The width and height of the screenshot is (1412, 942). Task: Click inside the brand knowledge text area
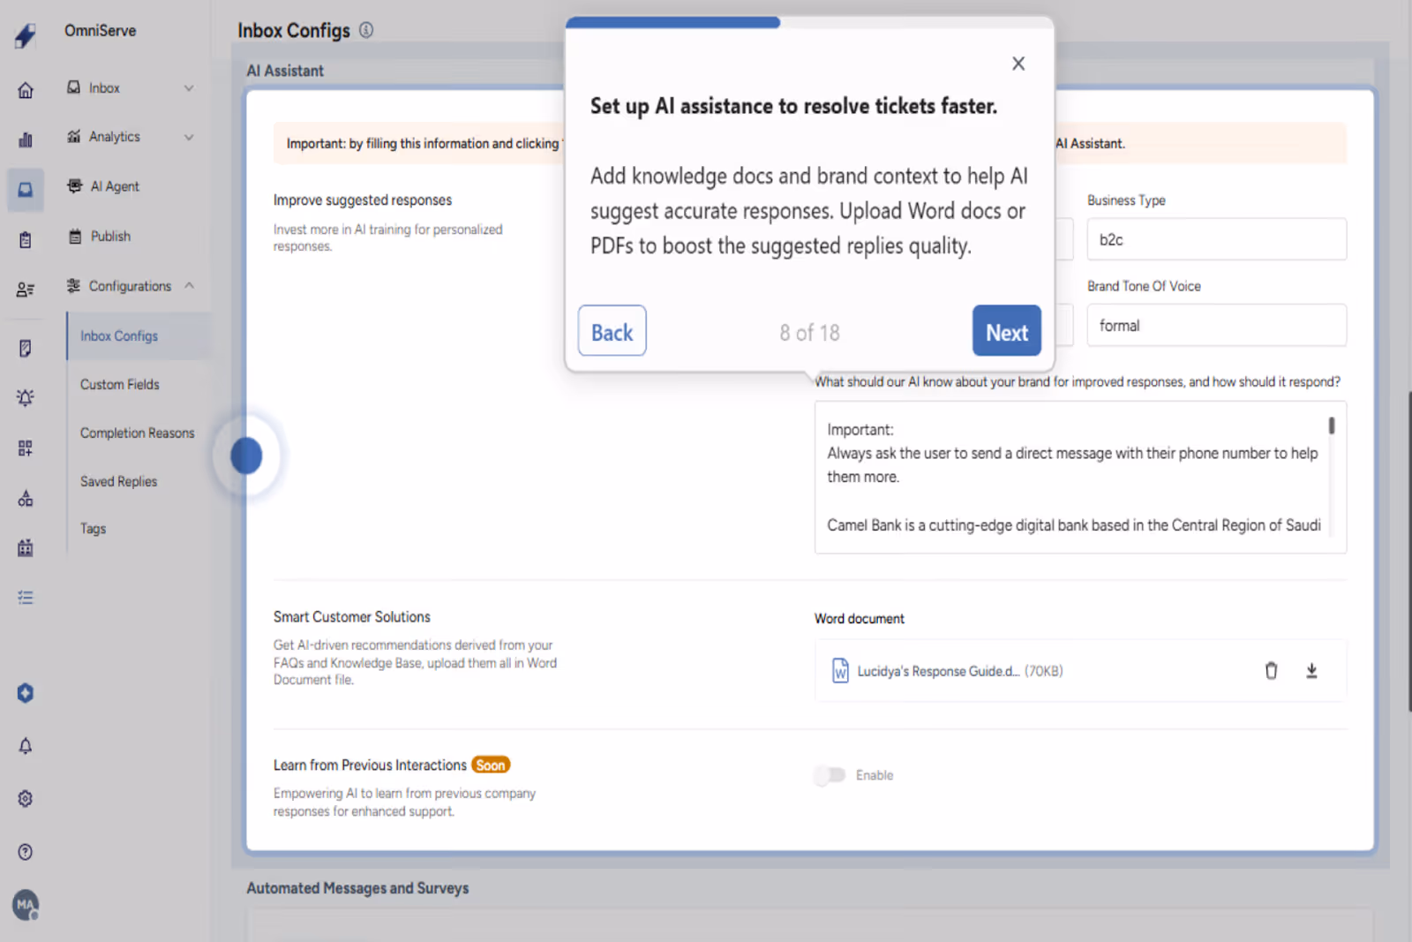tap(1080, 477)
